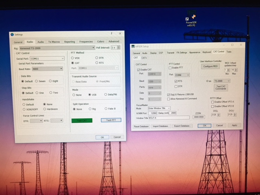Toggle DigL/U Returns LSB/USB checkbox
The width and height of the screenshot is (260, 195).
169,94
